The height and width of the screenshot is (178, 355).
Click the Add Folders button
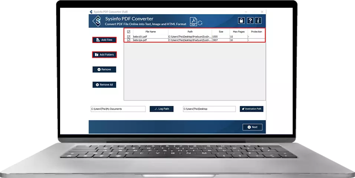click(x=104, y=55)
